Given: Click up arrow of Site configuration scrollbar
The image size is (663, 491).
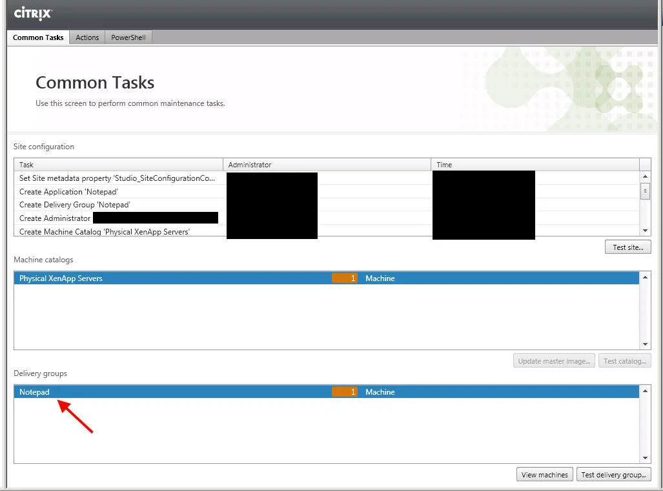Looking at the screenshot, I should [645, 176].
